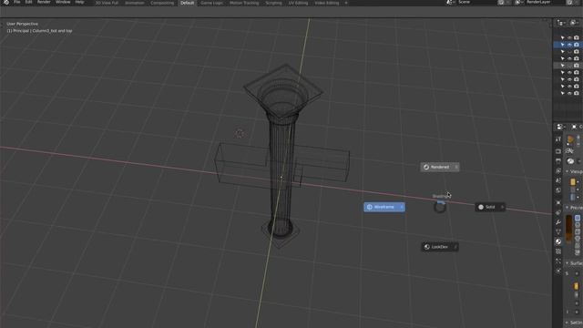
Task: Switch to the Animation workspace tab
Action: pyautogui.click(x=135, y=3)
